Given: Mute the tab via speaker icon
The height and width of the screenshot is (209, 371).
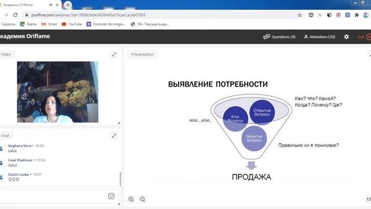Looking at the screenshot, I should [51, 5].
